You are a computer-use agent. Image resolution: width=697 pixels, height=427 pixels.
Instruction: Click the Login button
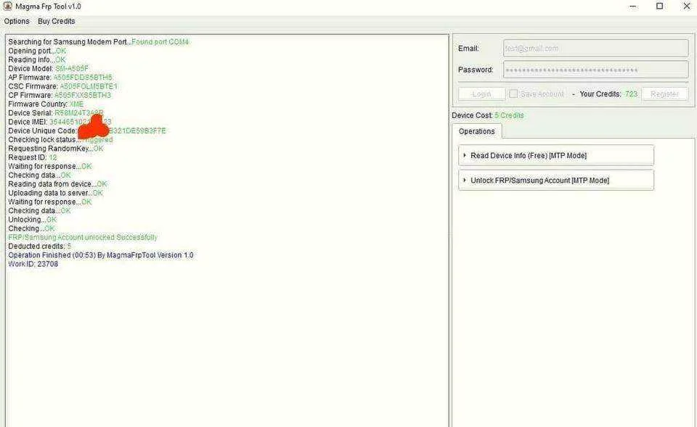click(482, 94)
